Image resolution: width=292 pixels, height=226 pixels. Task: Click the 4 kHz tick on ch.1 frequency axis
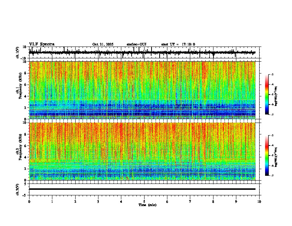pos(26,96)
